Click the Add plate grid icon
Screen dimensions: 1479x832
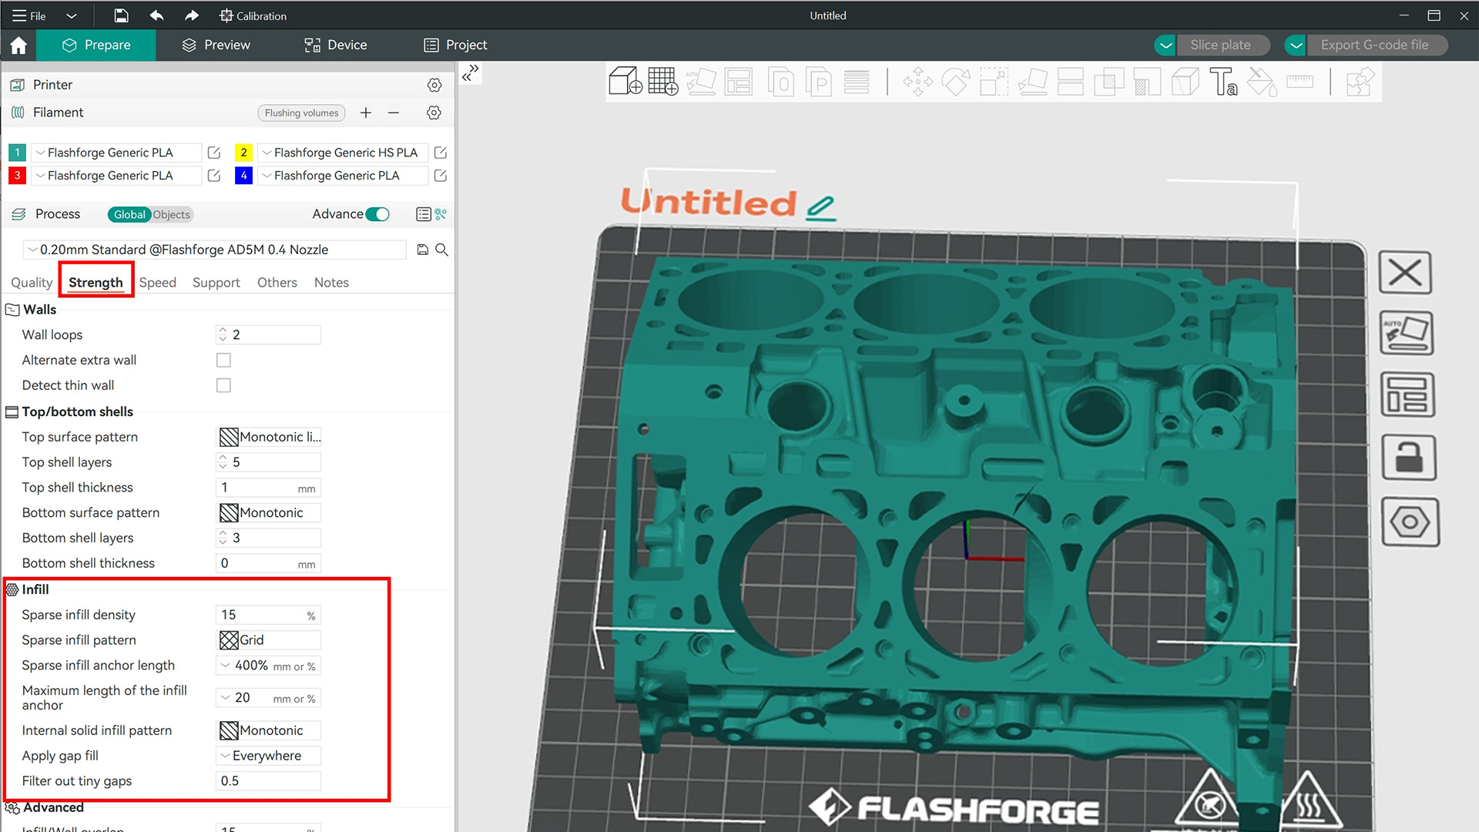662,81
